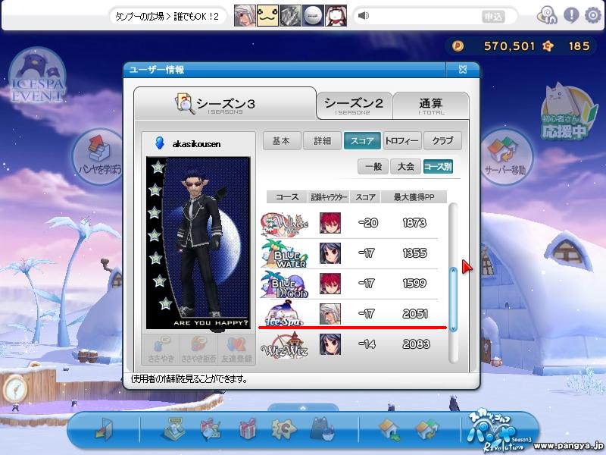Open the mailbox icon in bottom bar
Viewport: 606px width, 455px height.
click(x=211, y=428)
